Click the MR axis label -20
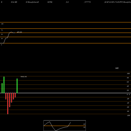Image resolution: width=131 pixels, height=131 pixels. pos(128,99)
